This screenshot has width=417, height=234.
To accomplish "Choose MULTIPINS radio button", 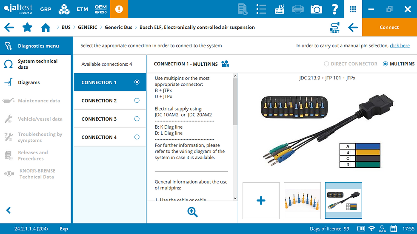I will pyautogui.click(x=385, y=64).
